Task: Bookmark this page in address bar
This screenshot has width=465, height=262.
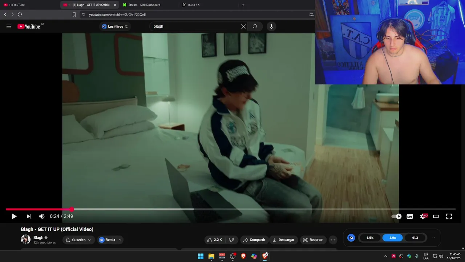Action: tap(74, 15)
